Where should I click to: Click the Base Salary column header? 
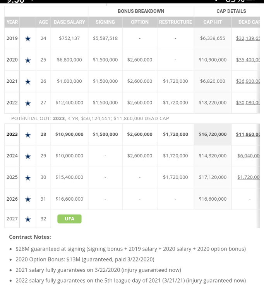point(69,22)
